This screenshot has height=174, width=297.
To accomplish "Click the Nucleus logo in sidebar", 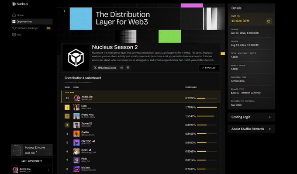I will tap(20, 4).
